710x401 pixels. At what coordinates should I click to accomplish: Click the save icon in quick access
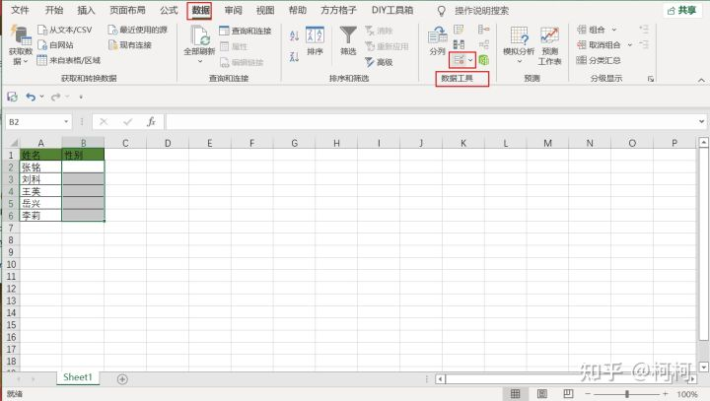pyautogui.click(x=12, y=97)
